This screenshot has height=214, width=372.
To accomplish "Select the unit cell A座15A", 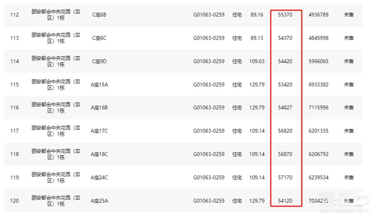I will tap(99, 84).
